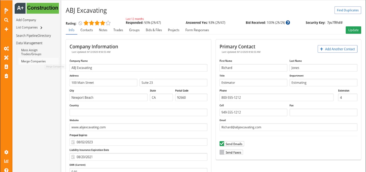This screenshot has height=172, width=366.
Task: Uncheck the Send Emails checkbox
Action: point(222,144)
